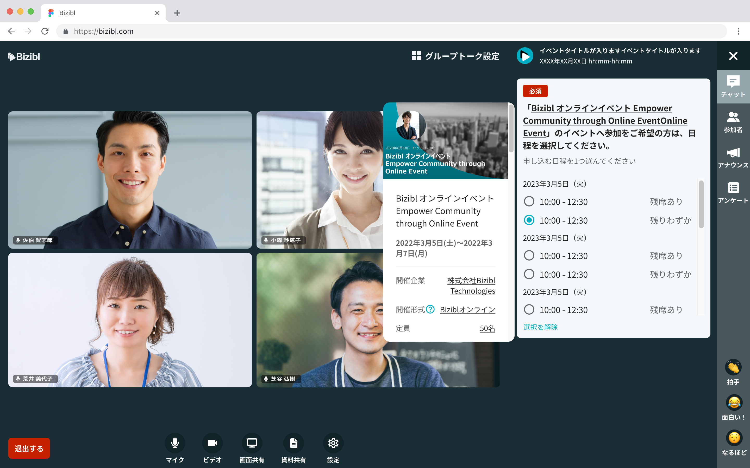Screen dimensions: 750x468
Task: Choose the last 残席あり time slot radio
Action: 529,309
